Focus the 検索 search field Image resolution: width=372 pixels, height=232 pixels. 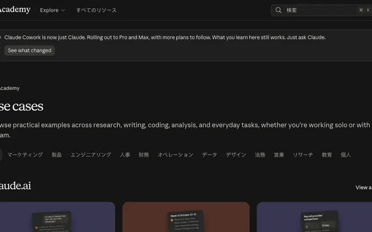click(x=321, y=10)
